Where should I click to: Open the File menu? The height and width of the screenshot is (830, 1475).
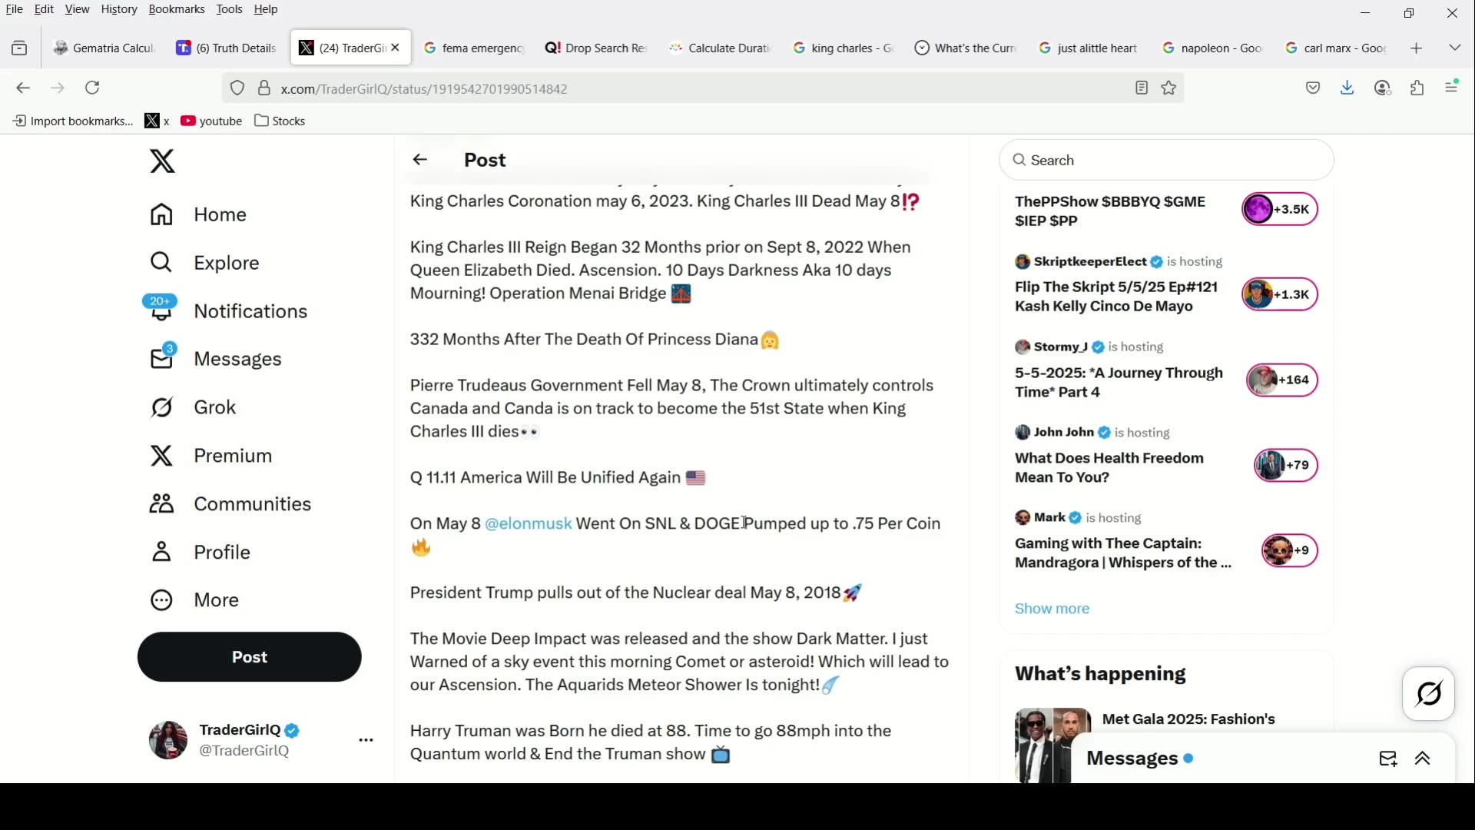tap(15, 10)
